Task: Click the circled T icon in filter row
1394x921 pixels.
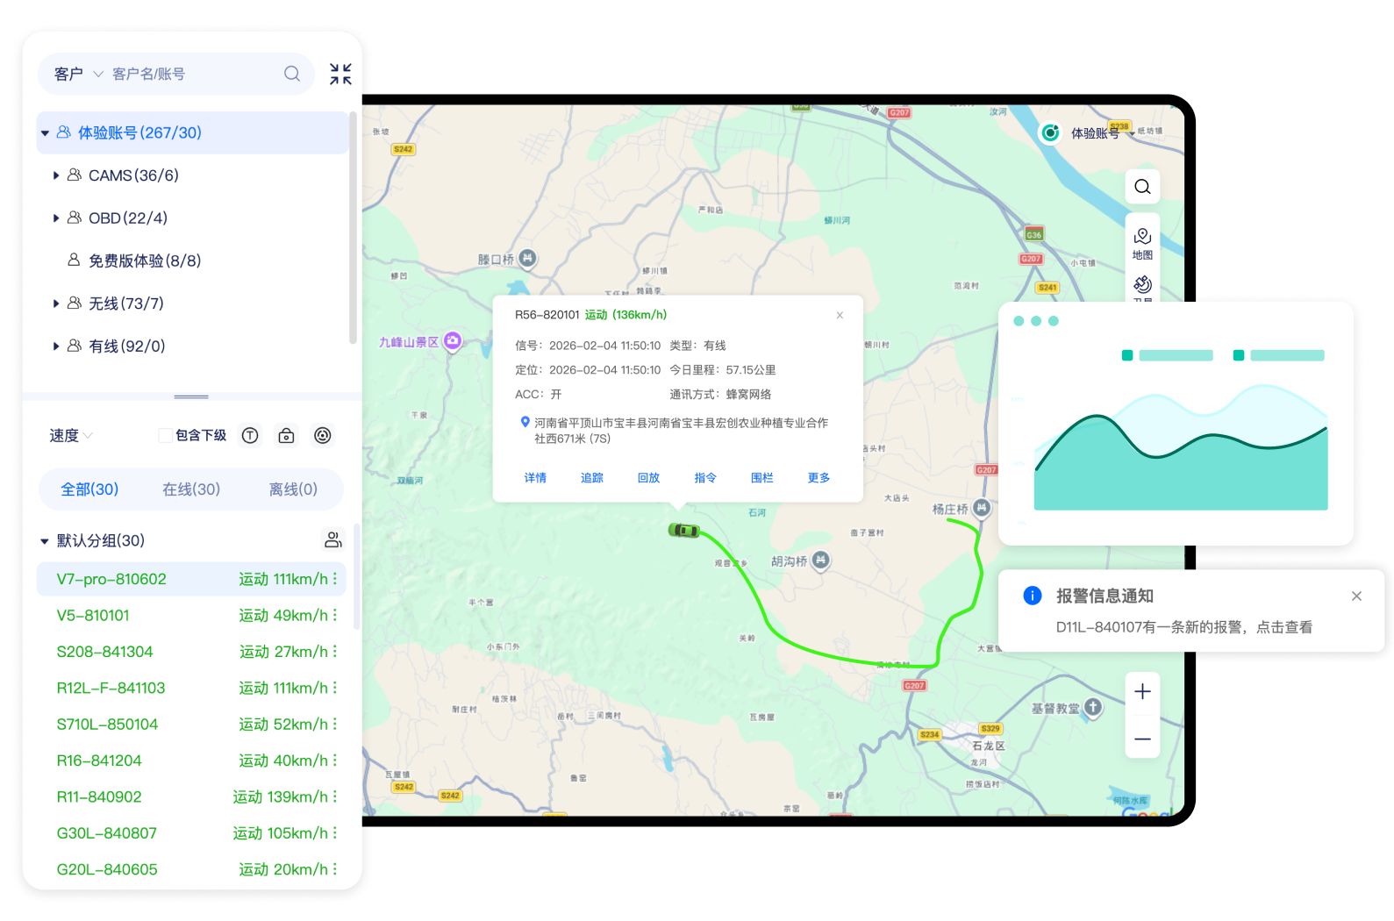Action: click(250, 436)
